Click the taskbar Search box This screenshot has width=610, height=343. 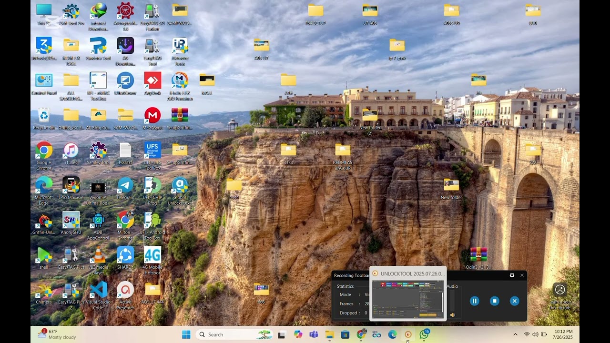(234, 334)
